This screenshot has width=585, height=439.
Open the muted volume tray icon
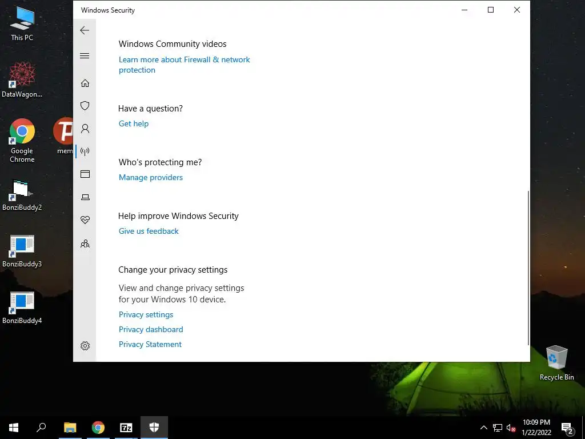[511, 428]
